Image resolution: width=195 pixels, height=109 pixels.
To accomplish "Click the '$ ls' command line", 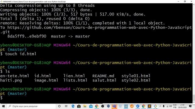I will click(5, 71).
